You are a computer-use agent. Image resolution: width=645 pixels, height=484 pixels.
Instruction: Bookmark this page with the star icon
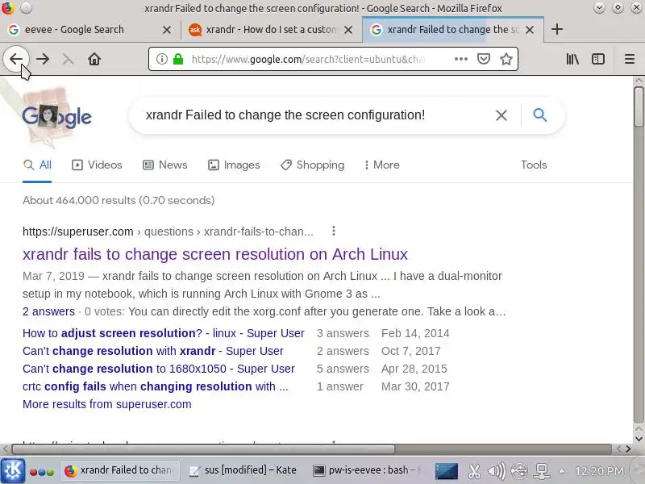click(506, 59)
